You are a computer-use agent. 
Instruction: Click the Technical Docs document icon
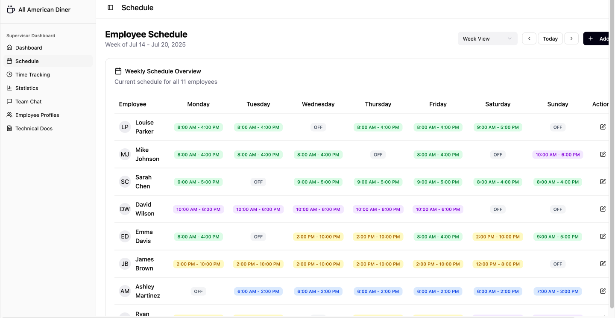(x=10, y=128)
